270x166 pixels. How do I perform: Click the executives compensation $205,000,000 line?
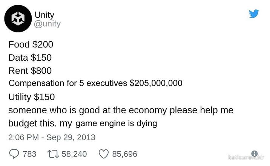coord(95,83)
